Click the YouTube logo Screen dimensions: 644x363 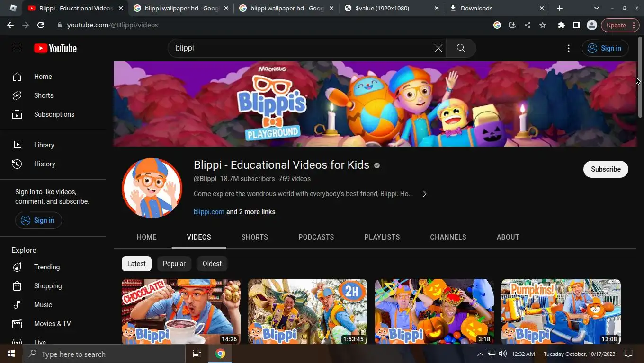coord(55,48)
